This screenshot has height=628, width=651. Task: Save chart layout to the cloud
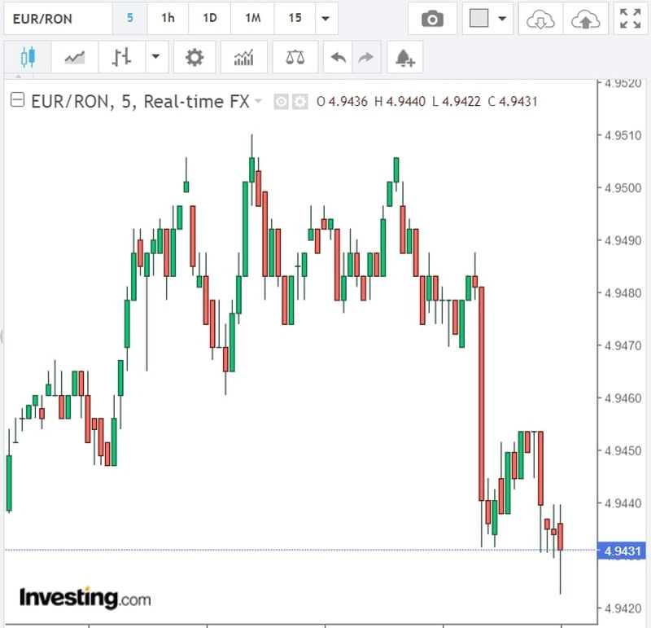[x=585, y=19]
